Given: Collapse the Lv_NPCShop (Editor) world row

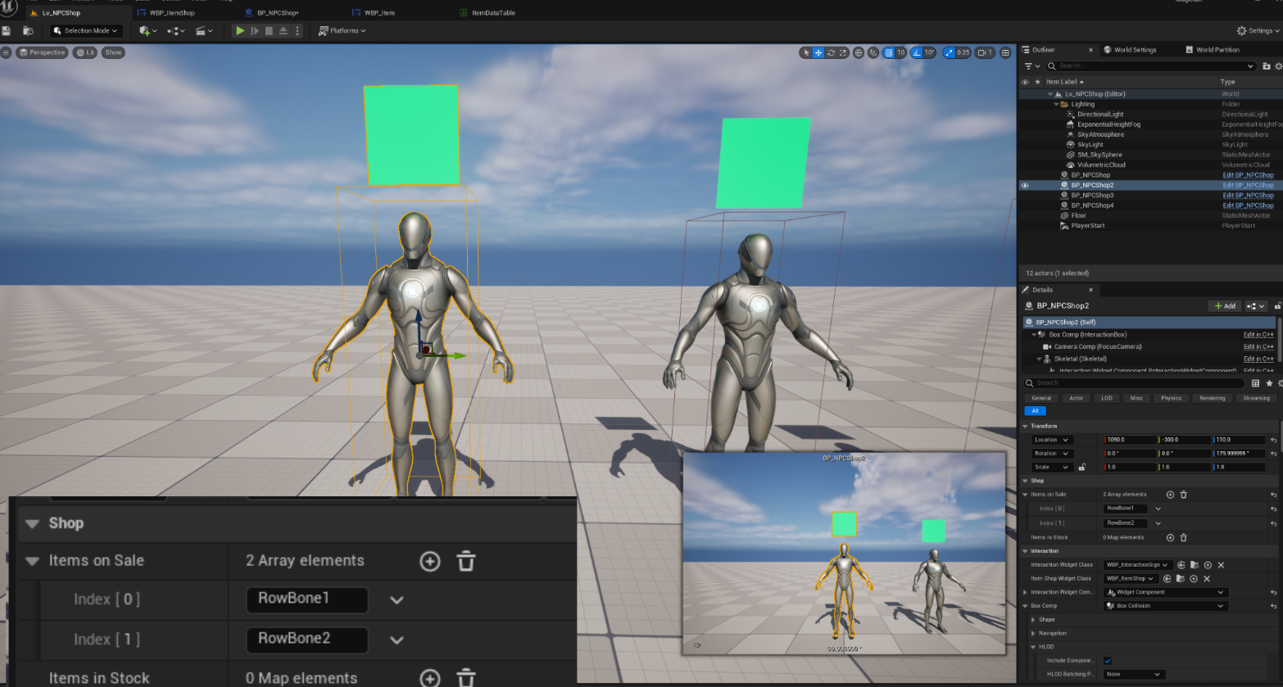Looking at the screenshot, I should point(1050,94).
